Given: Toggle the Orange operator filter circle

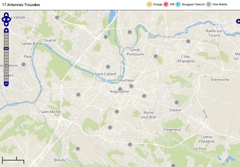Looking at the screenshot, I should (149, 4).
